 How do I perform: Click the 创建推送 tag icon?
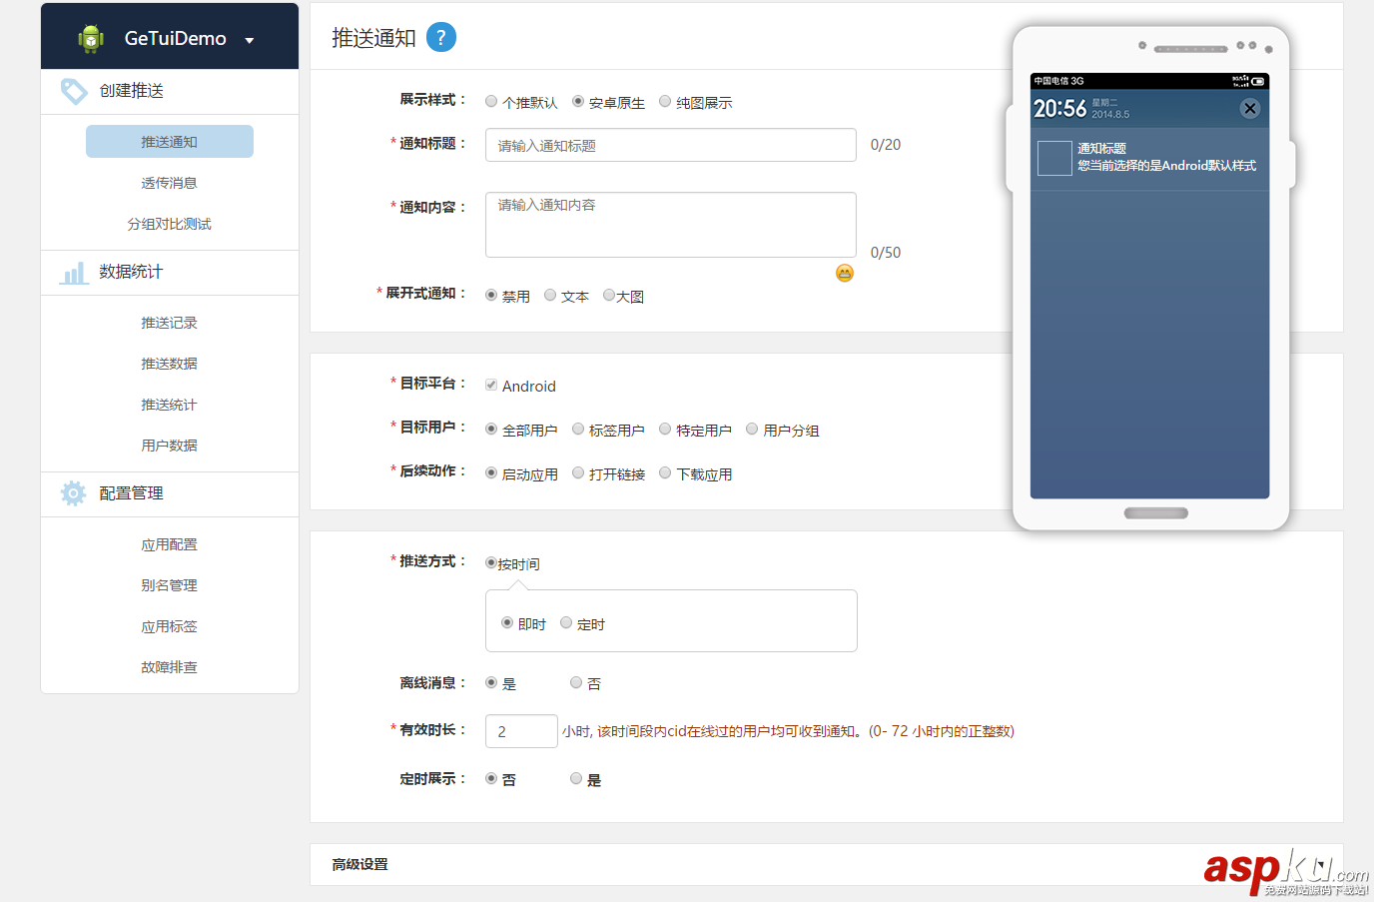(x=74, y=90)
